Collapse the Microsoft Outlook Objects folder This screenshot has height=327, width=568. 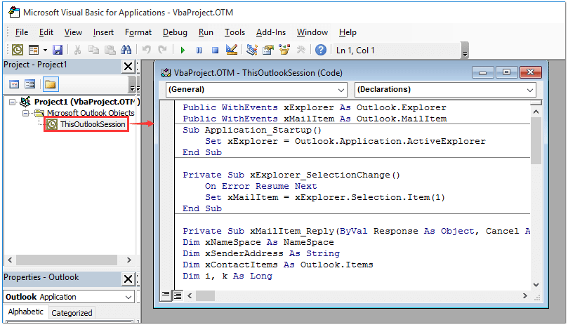(26, 114)
